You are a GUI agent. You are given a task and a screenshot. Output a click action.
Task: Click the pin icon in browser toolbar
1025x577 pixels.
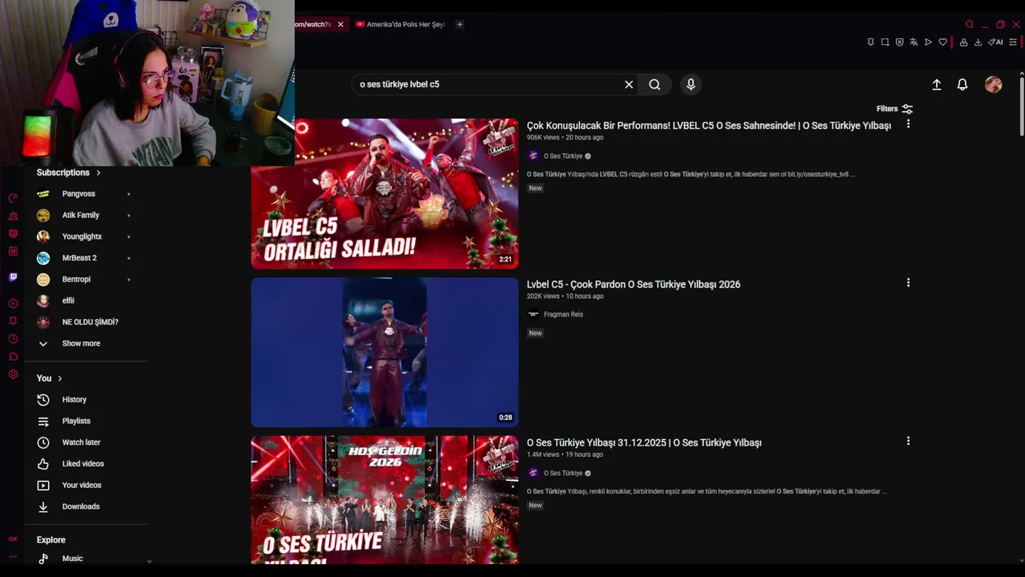[870, 42]
